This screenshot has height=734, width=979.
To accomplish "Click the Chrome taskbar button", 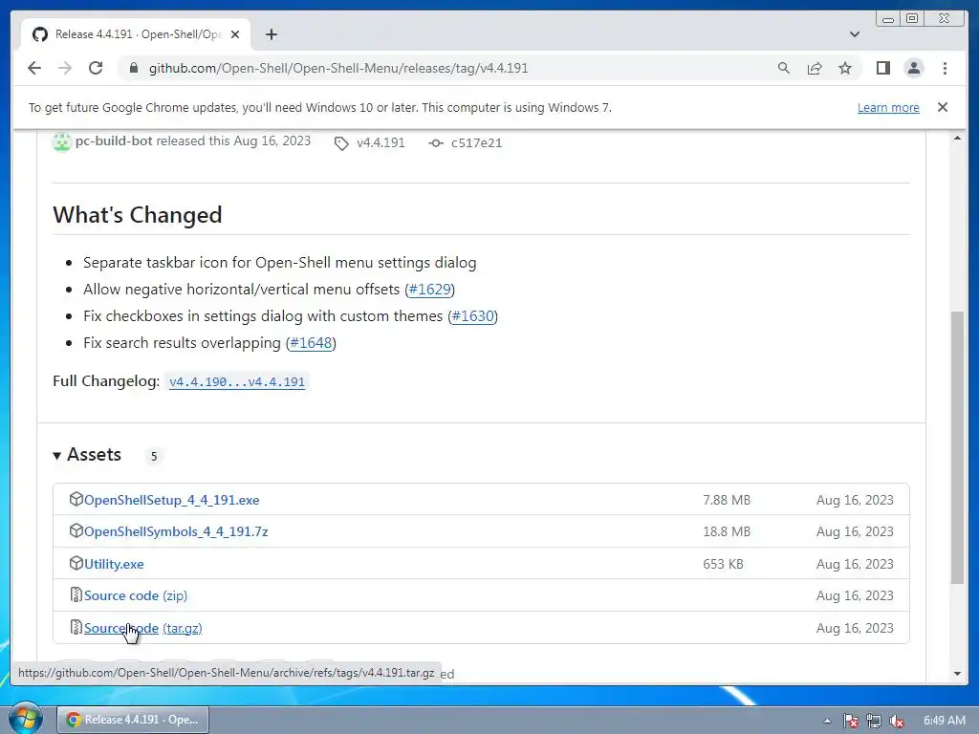I will 133,720.
